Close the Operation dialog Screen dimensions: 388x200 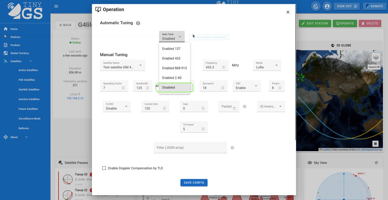click(x=288, y=12)
